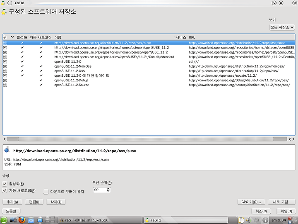Screen dimensions: 298x224
Task: Open the clipboard tray icon
Action: pyautogui.click(x=241, y=220)
